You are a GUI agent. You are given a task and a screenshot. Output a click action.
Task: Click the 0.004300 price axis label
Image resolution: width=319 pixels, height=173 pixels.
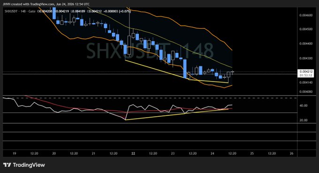tap(306, 58)
